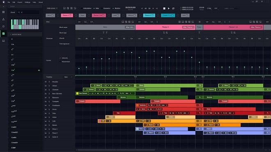Screen dimensions: 271x152
Task: Click the Play button in transport
Action: (x=169, y=8)
